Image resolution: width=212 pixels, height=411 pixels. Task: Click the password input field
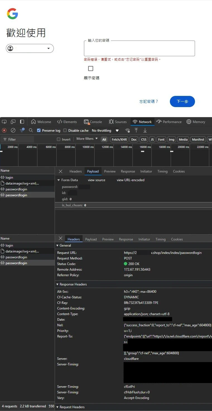pos(139,49)
